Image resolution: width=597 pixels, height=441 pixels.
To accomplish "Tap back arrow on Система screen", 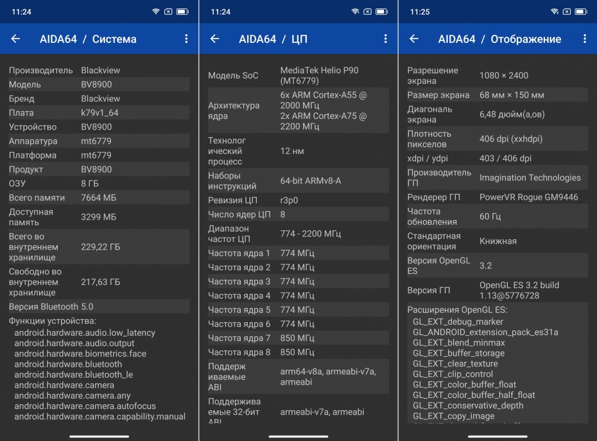I will [x=16, y=39].
